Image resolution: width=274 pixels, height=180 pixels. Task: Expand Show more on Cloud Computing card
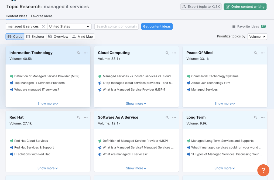pyautogui.click(x=136, y=103)
